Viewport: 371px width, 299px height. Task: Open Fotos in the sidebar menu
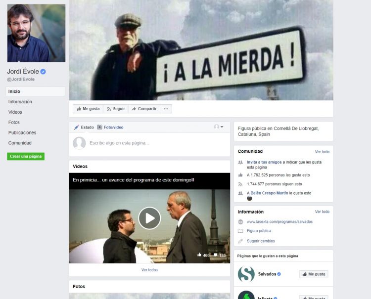[x=14, y=123]
